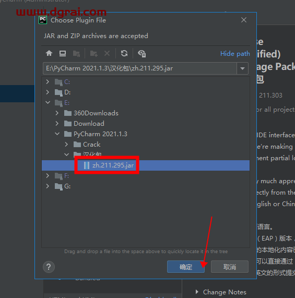Expand the Download folder
This screenshot has height=298, width=295.
[57, 124]
